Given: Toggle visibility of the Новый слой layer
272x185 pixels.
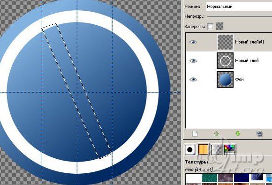Looking at the screenshot, I should 193,61.
